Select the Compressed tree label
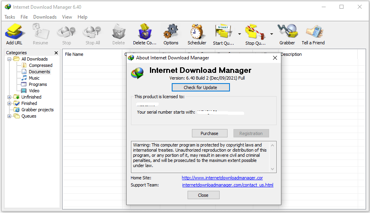The image size is (370, 213). [x=41, y=65]
